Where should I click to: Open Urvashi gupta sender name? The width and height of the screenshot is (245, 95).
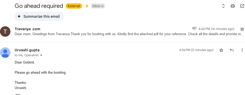[27, 50]
